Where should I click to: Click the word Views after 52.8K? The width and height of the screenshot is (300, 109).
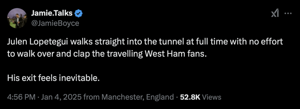pyautogui.click(x=212, y=97)
